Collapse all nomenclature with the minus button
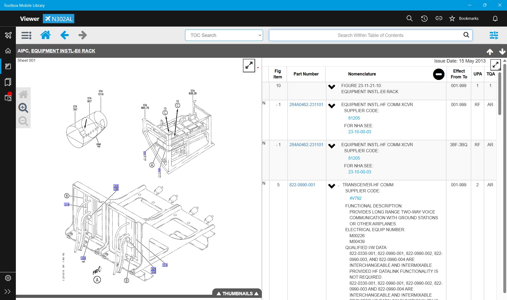Viewport: 507px width, 300px height. click(x=439, y=74)
